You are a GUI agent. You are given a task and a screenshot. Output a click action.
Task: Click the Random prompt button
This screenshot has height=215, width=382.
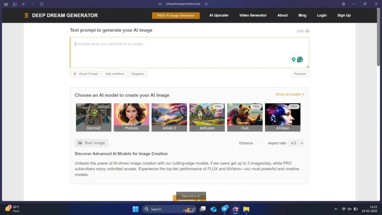click(300, 74)
